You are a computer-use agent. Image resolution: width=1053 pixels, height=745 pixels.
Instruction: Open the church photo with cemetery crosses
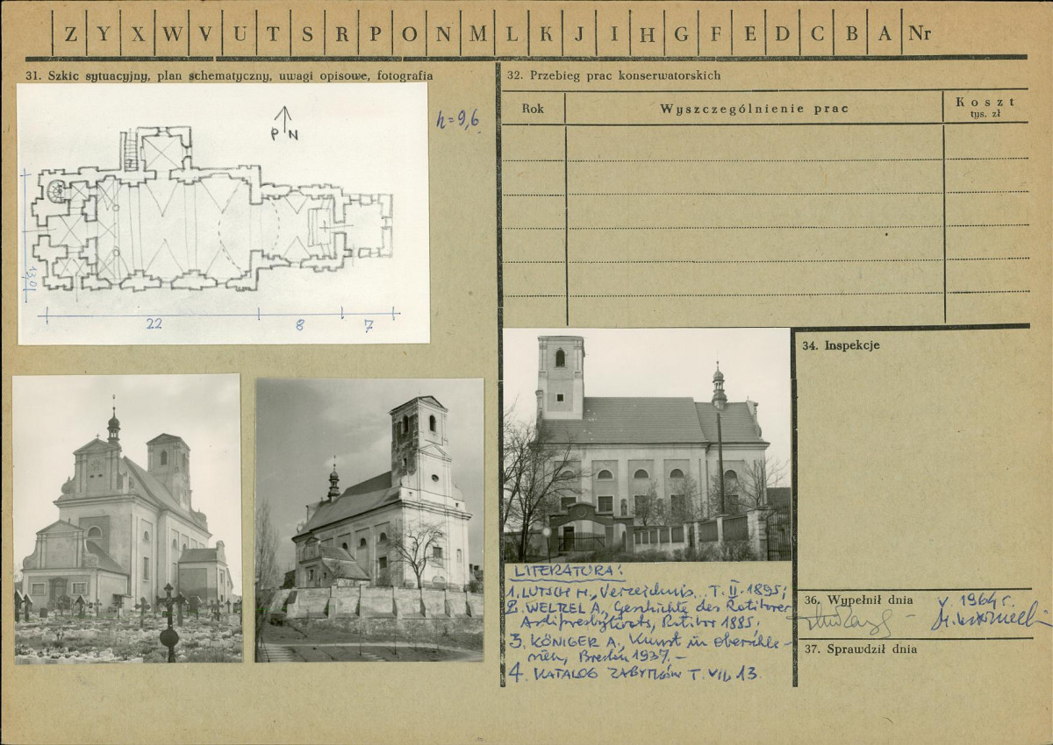(x=128, y=519)
